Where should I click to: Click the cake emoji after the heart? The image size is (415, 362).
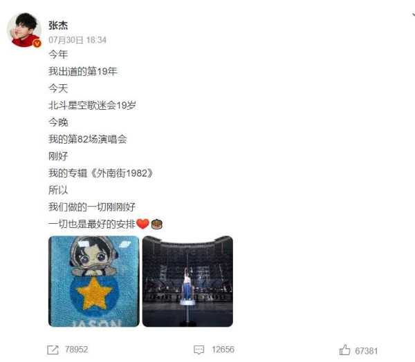tap(157, 224)
